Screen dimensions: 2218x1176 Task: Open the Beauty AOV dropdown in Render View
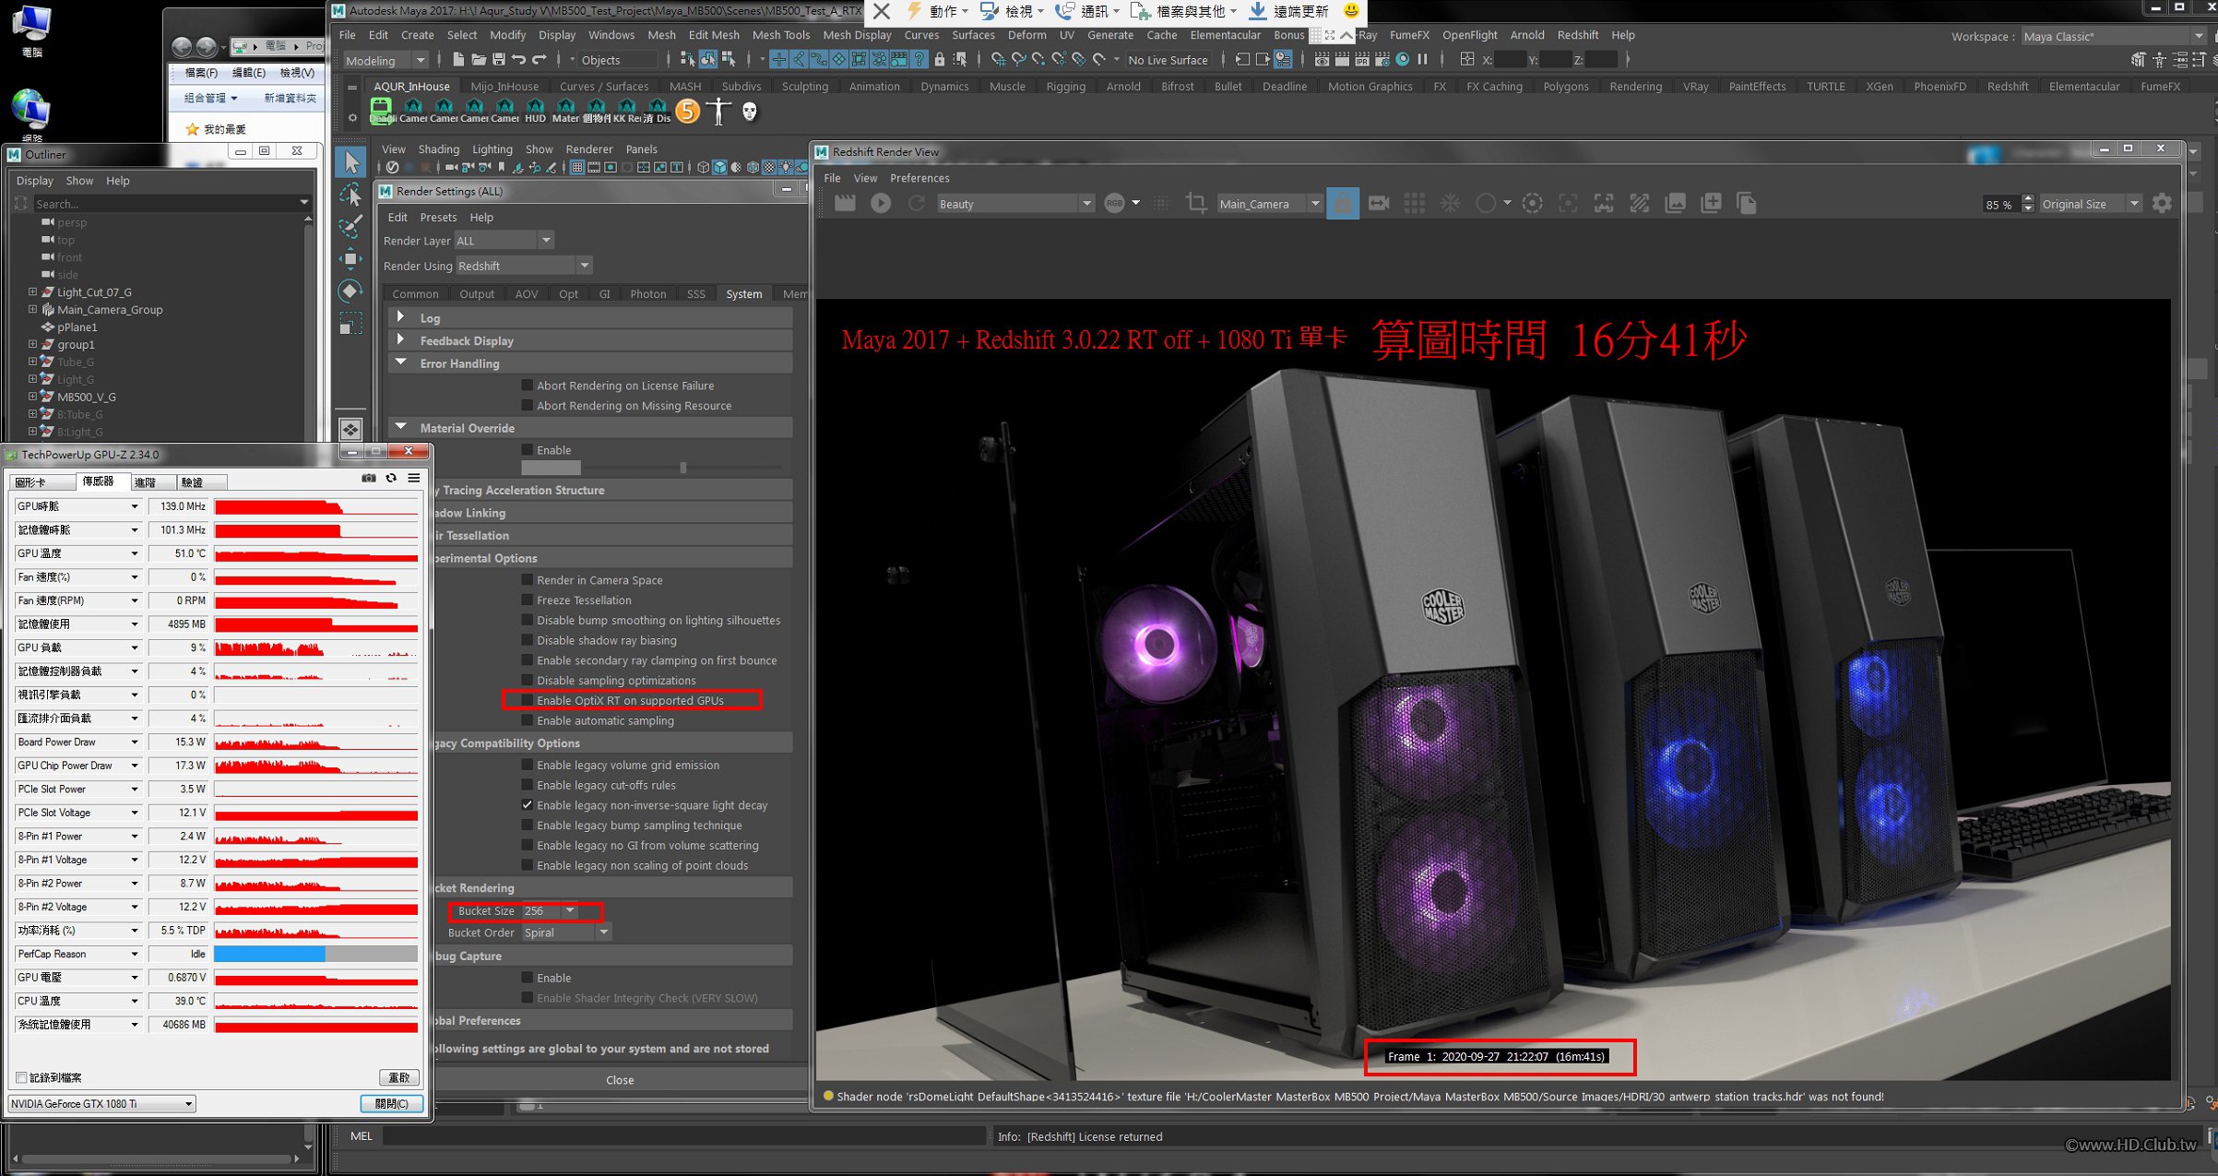[1014, 204]
